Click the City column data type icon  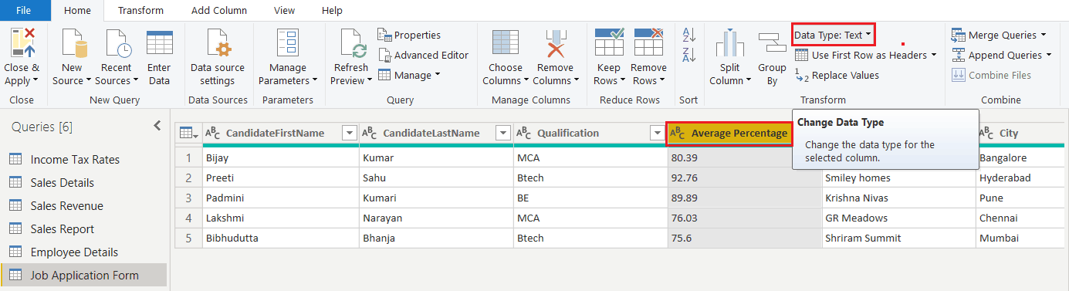coord(986,133)
